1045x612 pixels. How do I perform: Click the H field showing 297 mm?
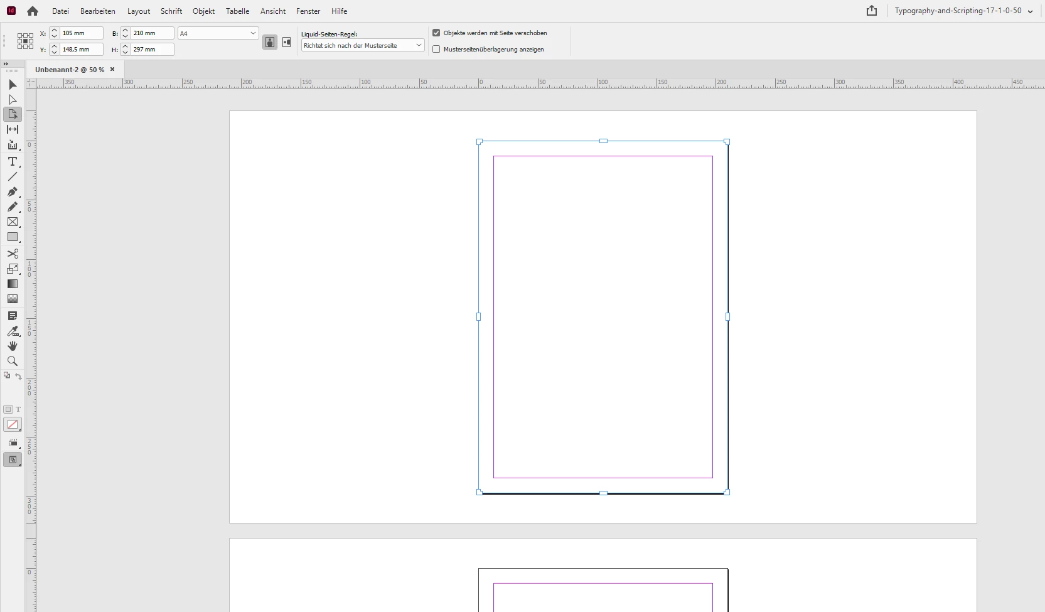153,49
